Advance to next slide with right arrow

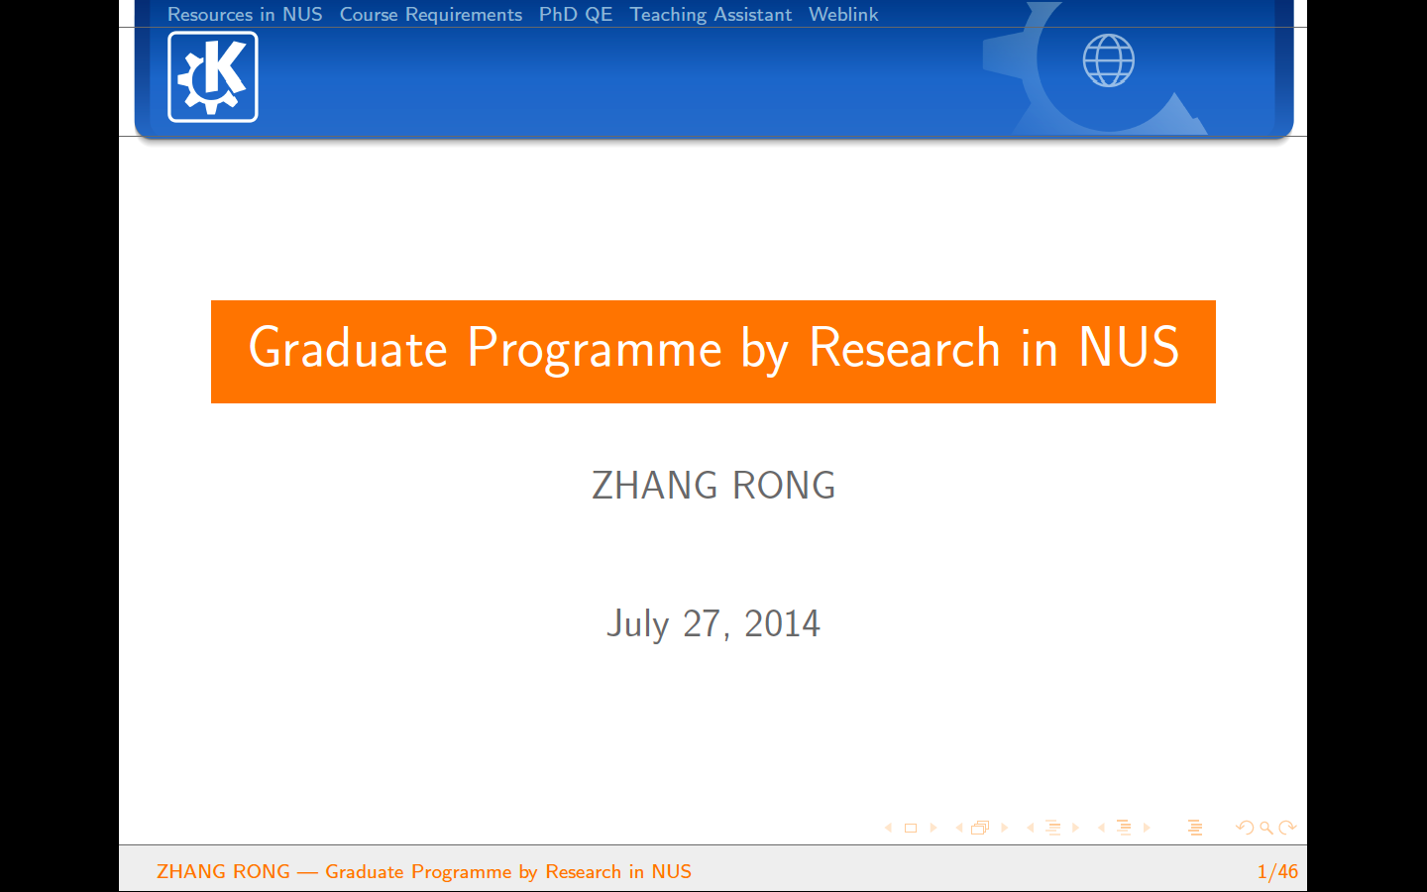[933, 828]
